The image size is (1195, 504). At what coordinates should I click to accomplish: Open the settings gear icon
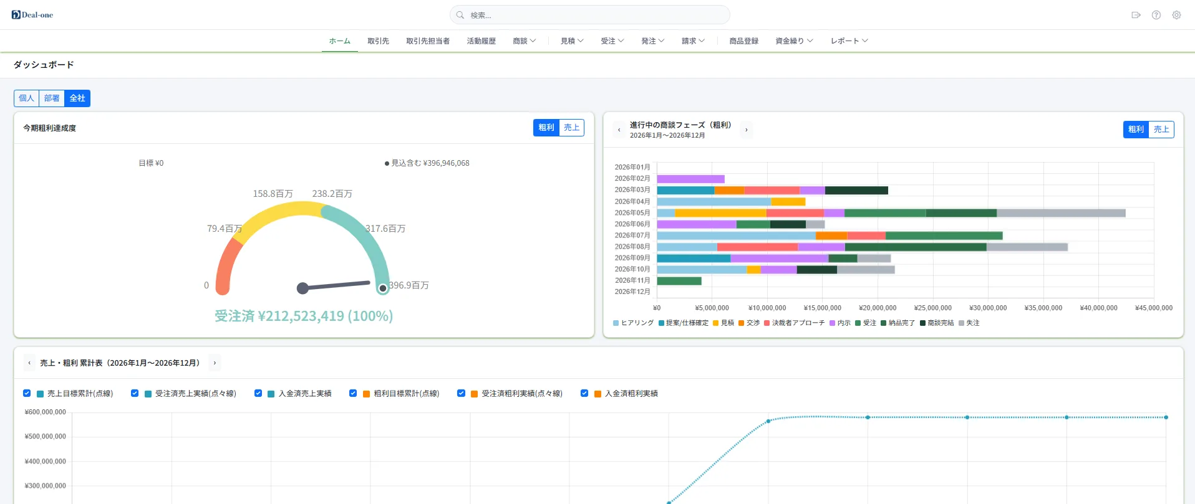point(1176,15)
